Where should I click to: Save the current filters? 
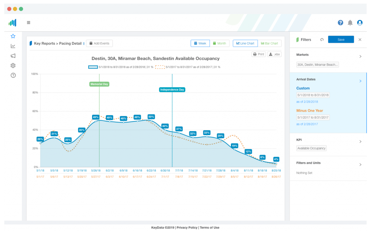coord(341,40)
